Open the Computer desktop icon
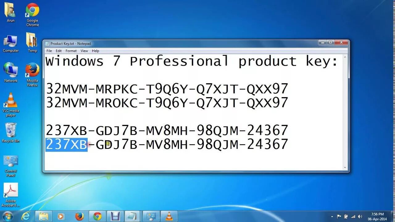The height and width of the screenshot is (222, 395). (x=10, y=43)
